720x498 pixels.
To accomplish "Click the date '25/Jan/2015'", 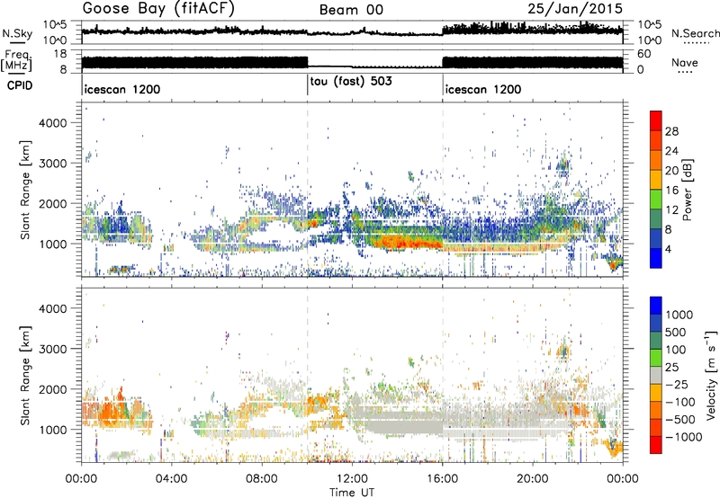I will (x=575, y=9).
